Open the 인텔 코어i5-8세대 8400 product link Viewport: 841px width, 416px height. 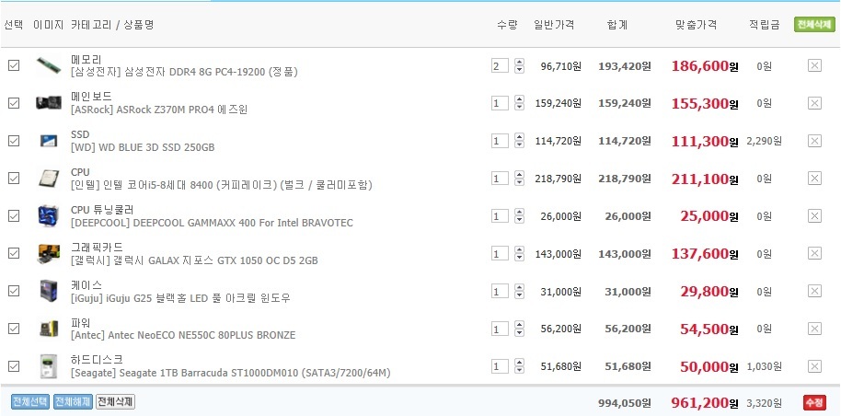tap(222, 185)
